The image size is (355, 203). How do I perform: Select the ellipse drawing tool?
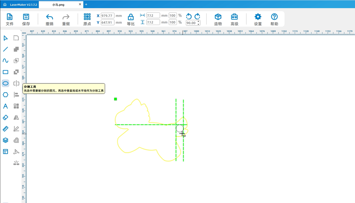pyautogui.click(x=6, y=83)
